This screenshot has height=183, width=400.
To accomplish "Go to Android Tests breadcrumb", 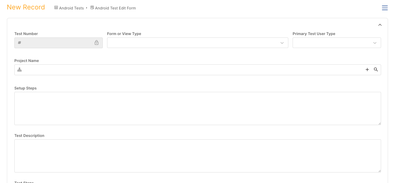I will (71, 8).
